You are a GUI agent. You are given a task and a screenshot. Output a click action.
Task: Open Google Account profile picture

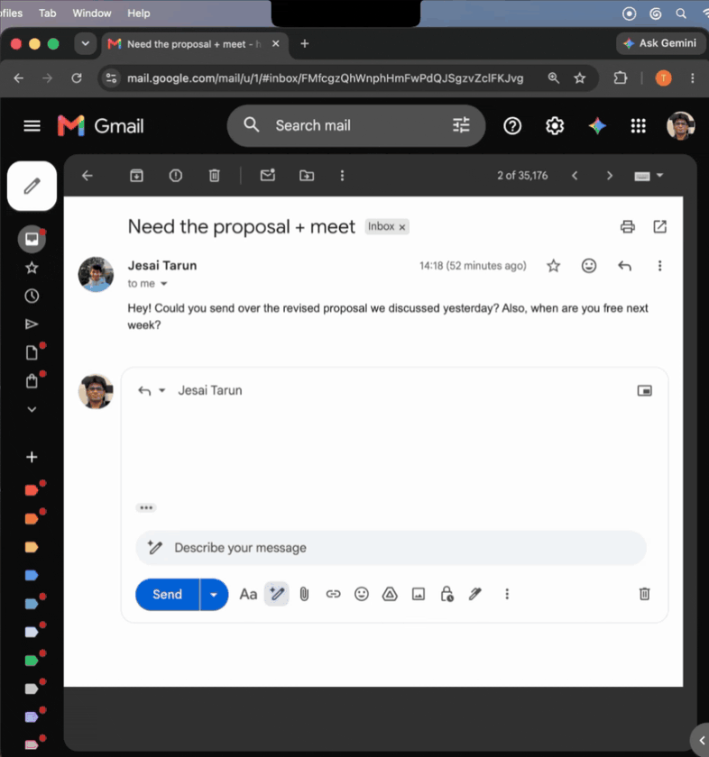[681, 126]
